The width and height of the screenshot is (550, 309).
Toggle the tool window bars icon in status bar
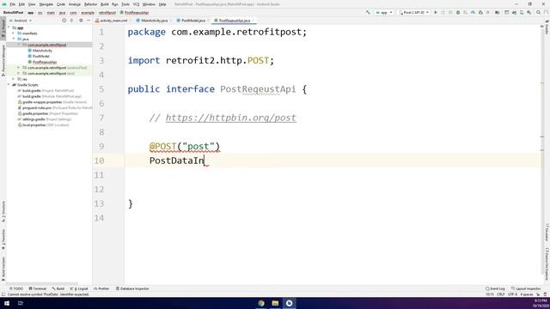pos(3,294)
